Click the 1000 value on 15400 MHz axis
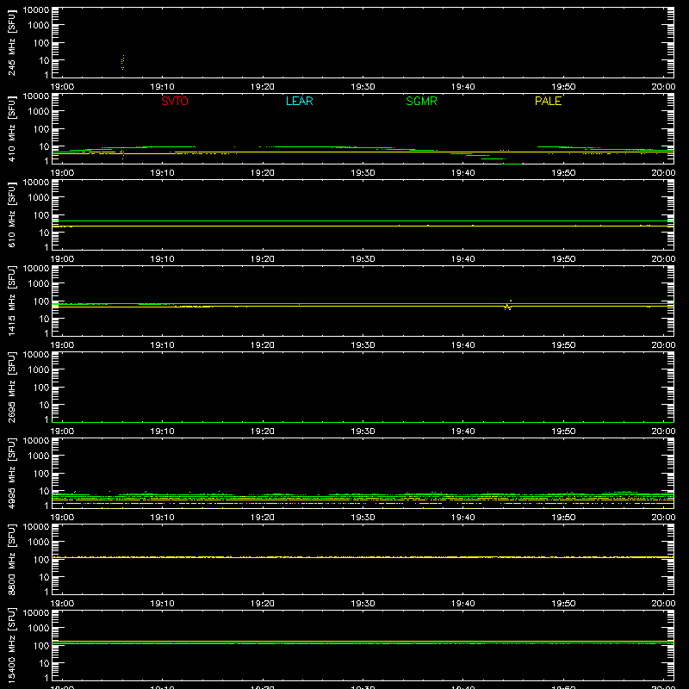The image size is (689, 689). [x=39, y=628]
